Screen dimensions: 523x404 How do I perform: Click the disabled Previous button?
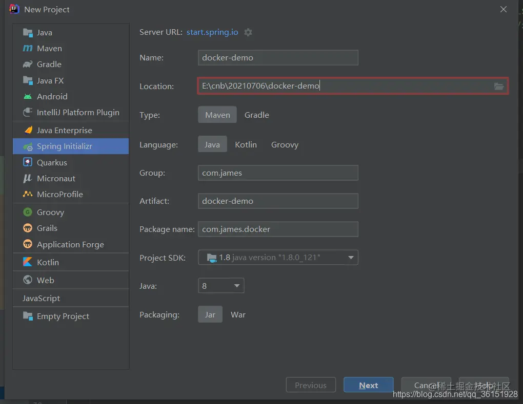[311, 385]
